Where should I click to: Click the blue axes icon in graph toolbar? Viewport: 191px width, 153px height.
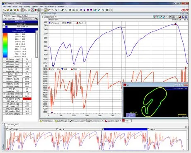pos(183,17)
